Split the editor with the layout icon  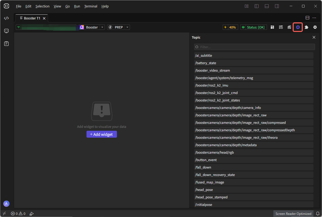click(307, 18)
